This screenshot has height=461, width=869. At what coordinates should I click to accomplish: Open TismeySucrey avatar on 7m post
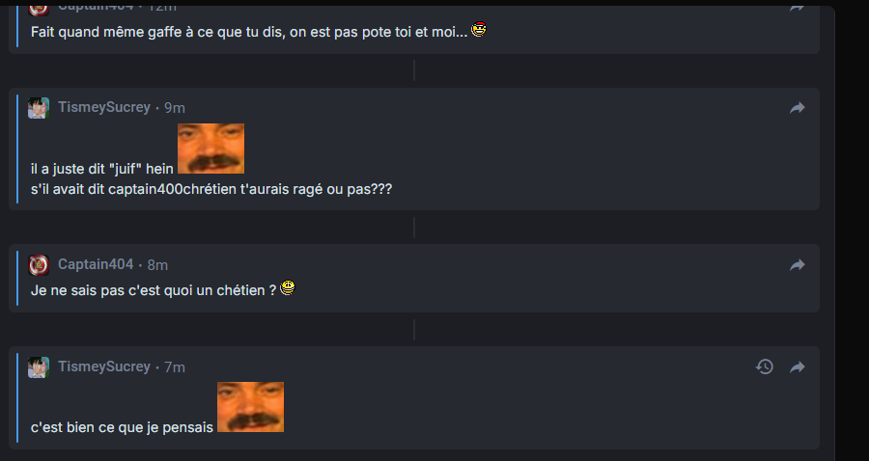pos(39,367)
